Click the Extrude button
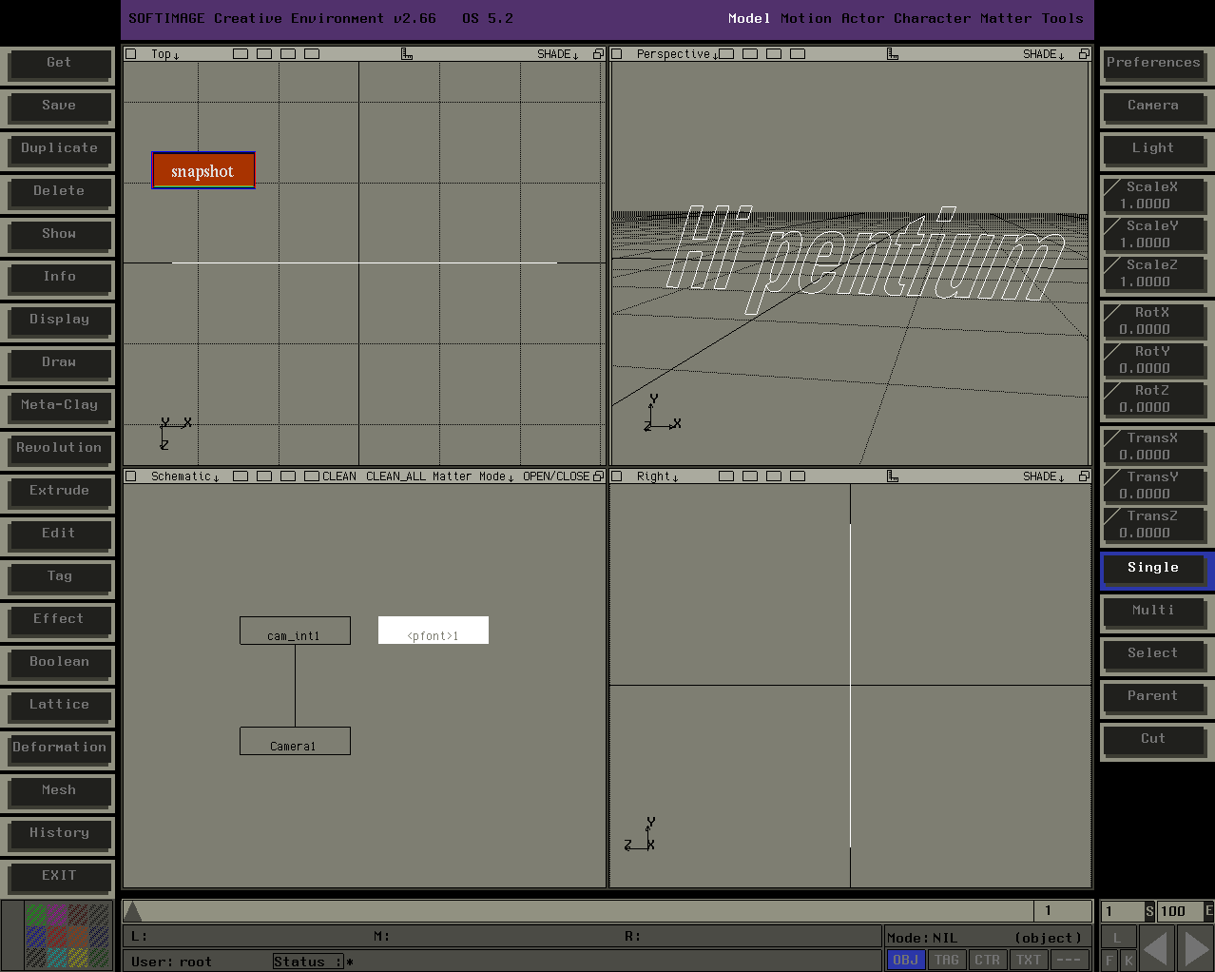The image size is (1215, 972). (x=59, y=491)
